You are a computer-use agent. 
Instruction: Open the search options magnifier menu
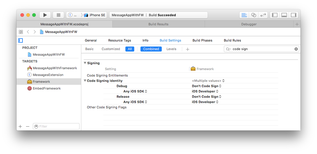(x=229, y=49)
